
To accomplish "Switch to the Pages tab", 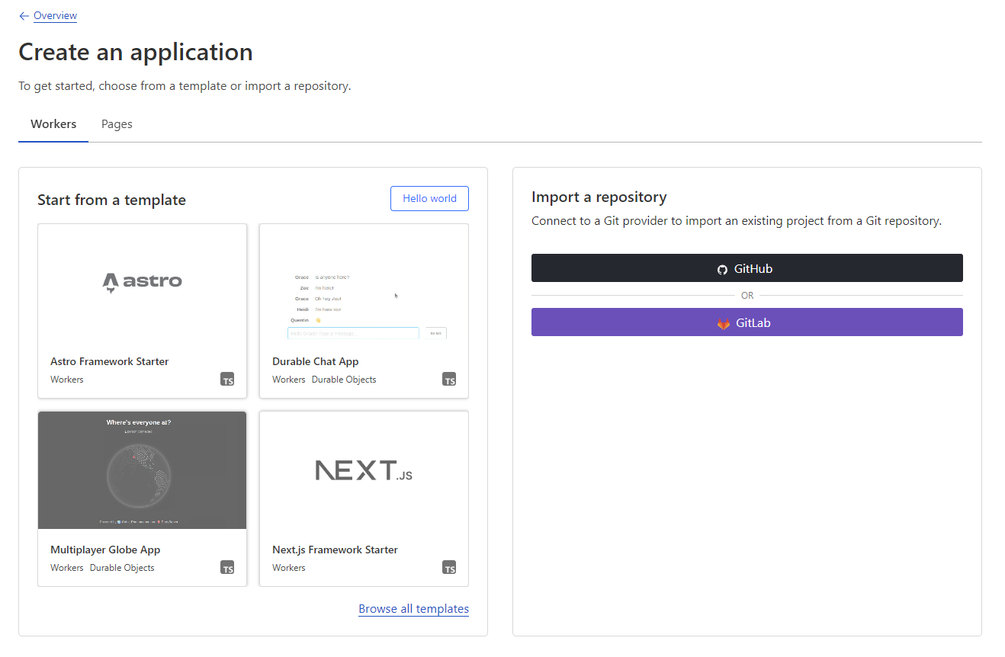I will [117, 124].
